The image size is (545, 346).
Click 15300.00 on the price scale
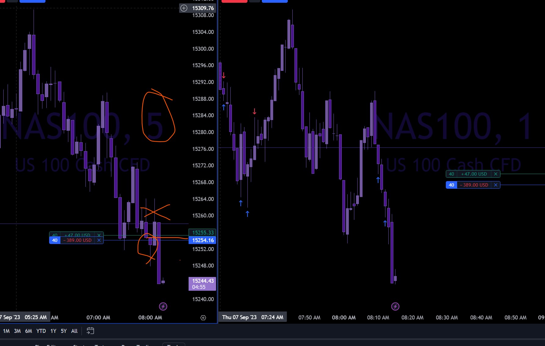(203, 49)
